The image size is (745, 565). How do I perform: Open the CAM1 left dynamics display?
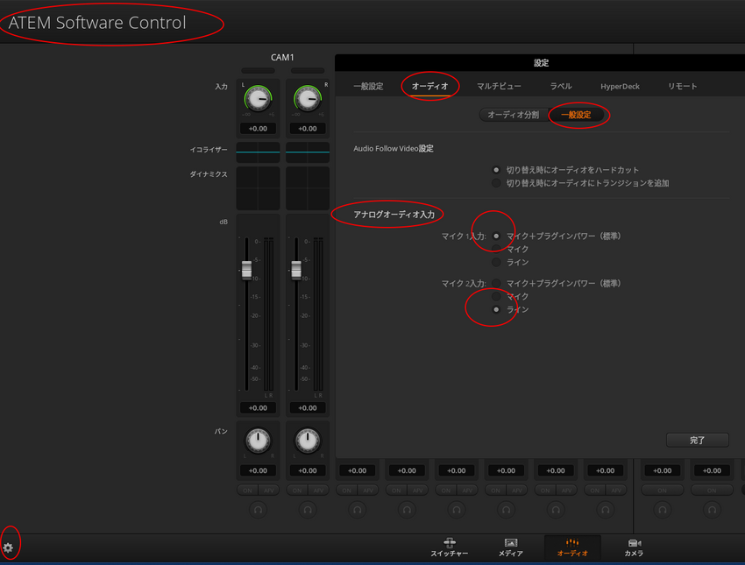coord(258,188)
